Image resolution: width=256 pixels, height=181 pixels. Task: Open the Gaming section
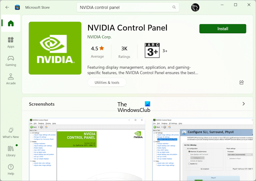pos(11,61)
